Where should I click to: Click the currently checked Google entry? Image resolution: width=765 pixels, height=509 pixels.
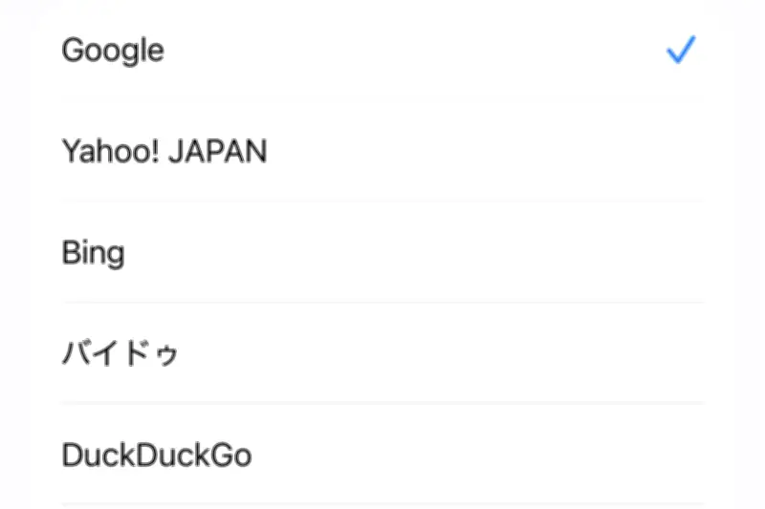pos(382,51)
